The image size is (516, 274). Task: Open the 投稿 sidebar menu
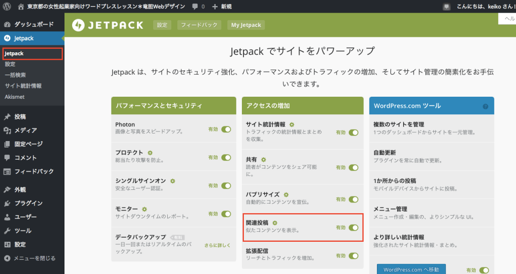(x=32, y=116)
